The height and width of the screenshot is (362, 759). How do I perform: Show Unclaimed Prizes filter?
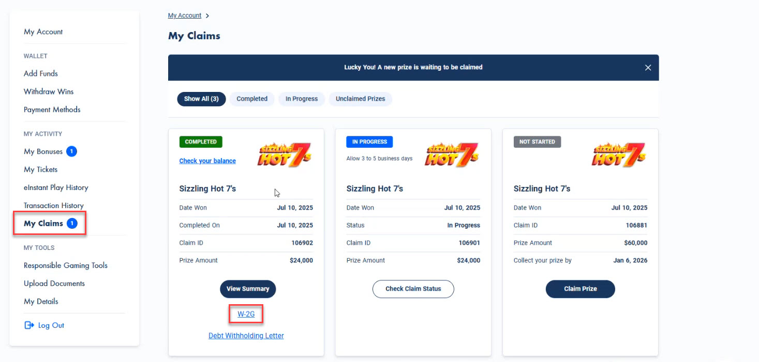pos(360,99)
